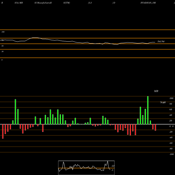Click the -22 label in mini chart
Screen dimensions: 175x175
(113, 166)
